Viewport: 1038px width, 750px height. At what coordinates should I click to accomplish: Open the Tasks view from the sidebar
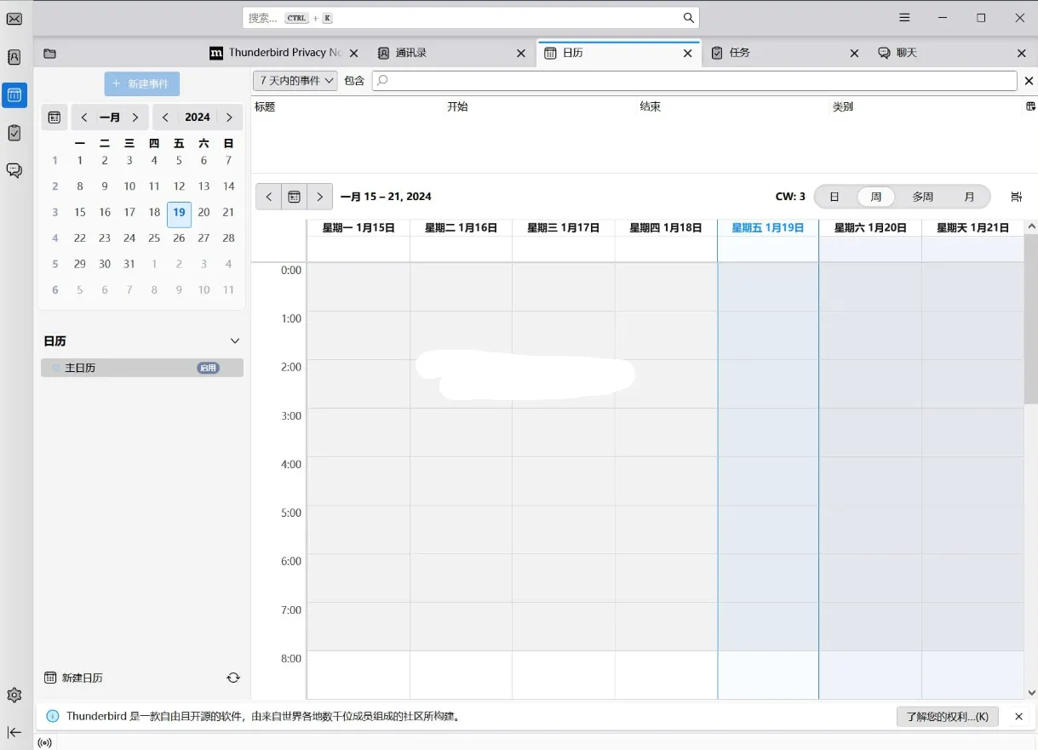point(14,133)
